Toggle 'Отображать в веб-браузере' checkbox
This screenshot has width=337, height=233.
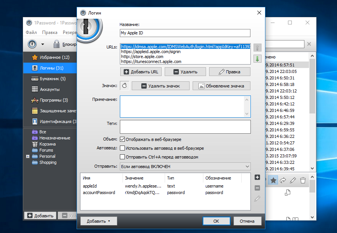click(122, 139)
